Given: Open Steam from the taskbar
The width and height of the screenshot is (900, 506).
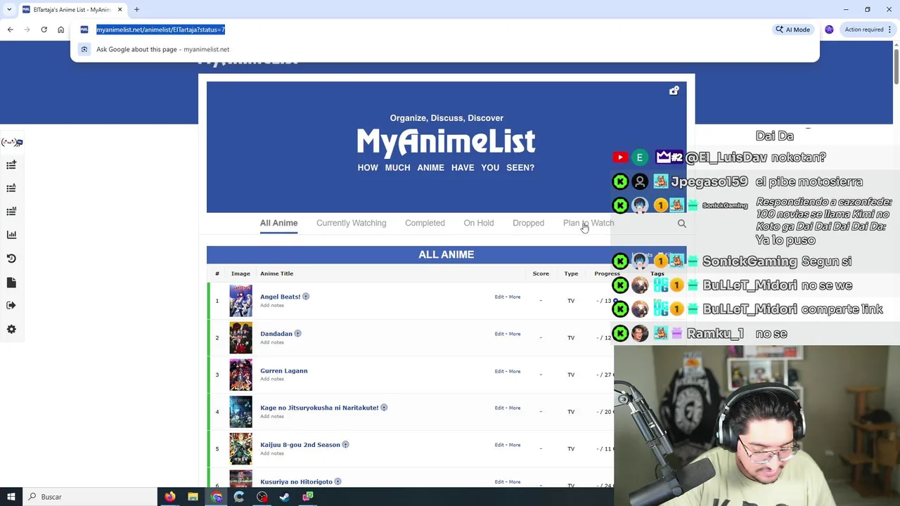Looking at the screenshot, I should [x=285, y=497].
